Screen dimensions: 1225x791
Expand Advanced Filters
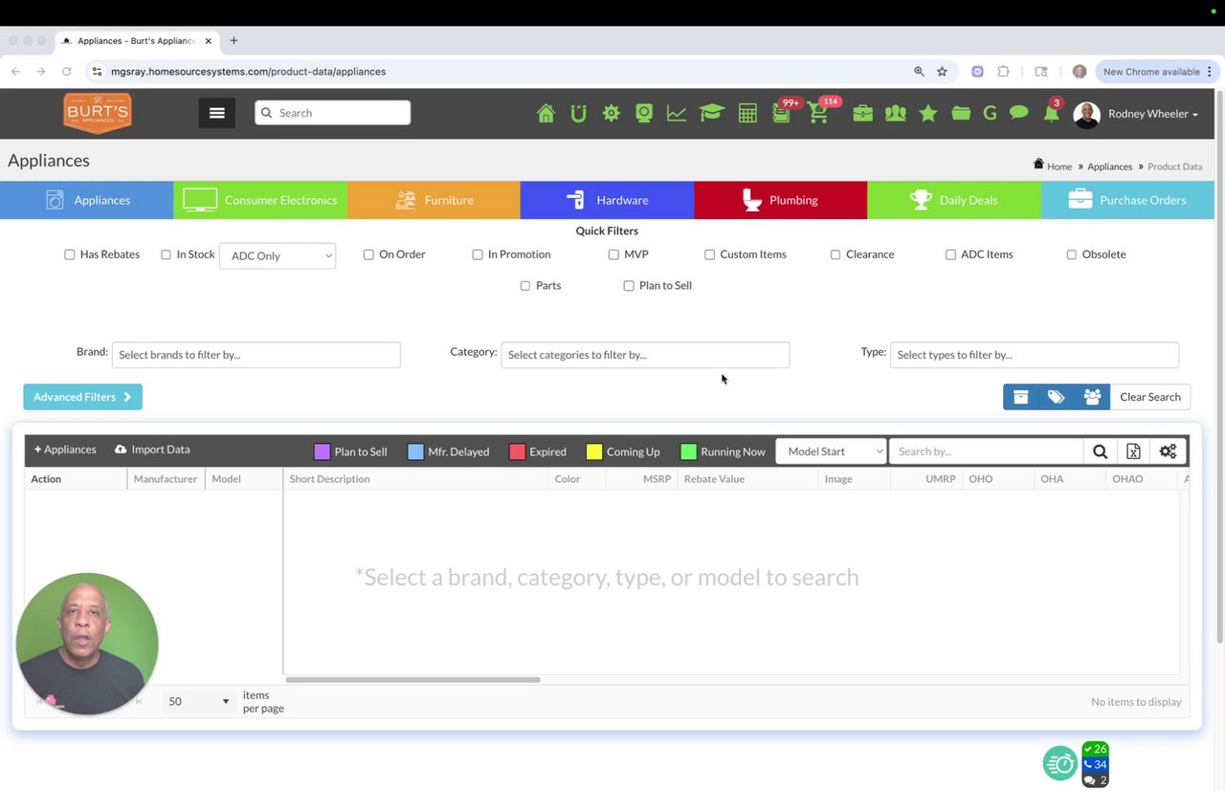tap(82, 397)
